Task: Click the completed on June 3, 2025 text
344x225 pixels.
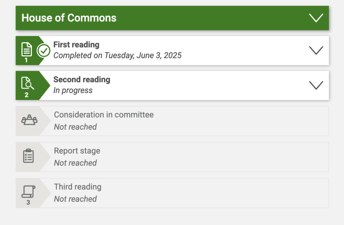Action: (x=117, y=56)
